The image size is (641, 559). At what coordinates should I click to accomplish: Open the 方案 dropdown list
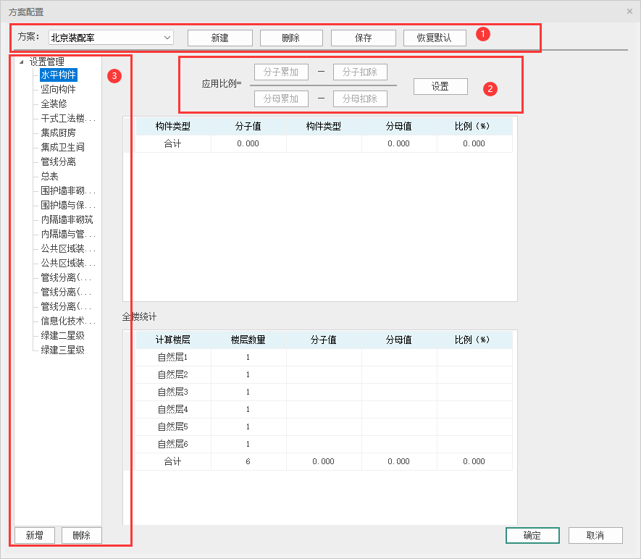click(x=167, y=38)
